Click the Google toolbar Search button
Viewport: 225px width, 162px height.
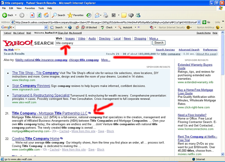tap(57, 27)
